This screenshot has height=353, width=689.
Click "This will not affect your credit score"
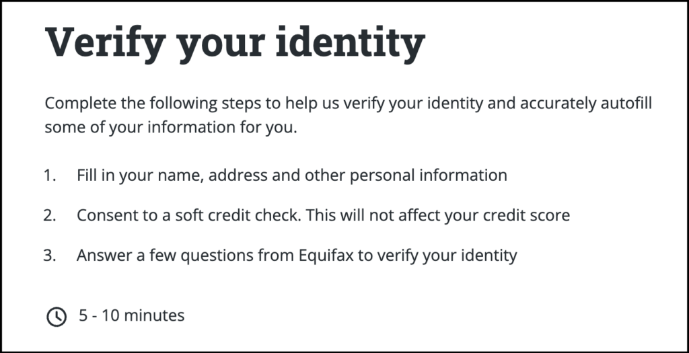tap(440, 216)
